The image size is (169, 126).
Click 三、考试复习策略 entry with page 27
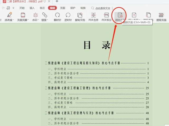[x=98, y=103]
